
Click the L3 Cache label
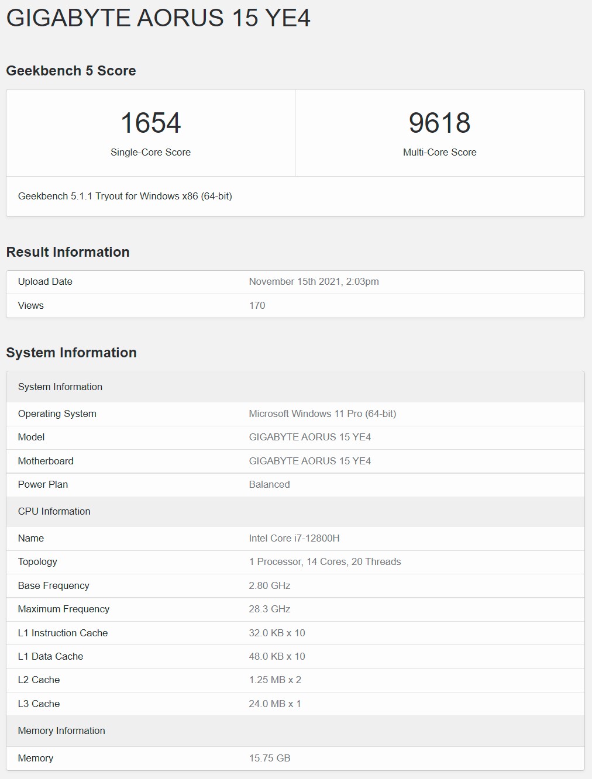tap(39, 704)
